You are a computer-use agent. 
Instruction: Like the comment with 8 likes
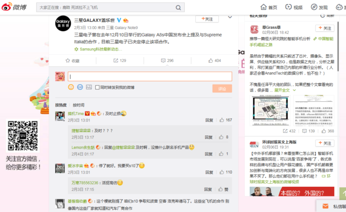pos(223,137)
